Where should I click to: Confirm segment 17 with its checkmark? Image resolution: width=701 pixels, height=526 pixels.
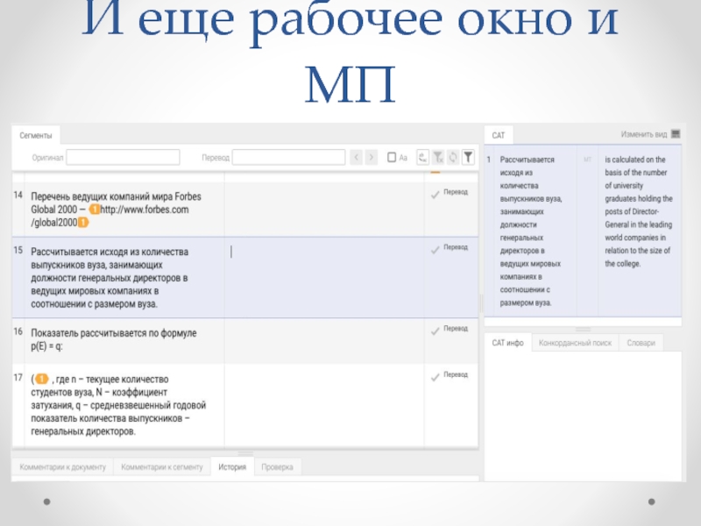pyautogui.click(x=435, y=378)
